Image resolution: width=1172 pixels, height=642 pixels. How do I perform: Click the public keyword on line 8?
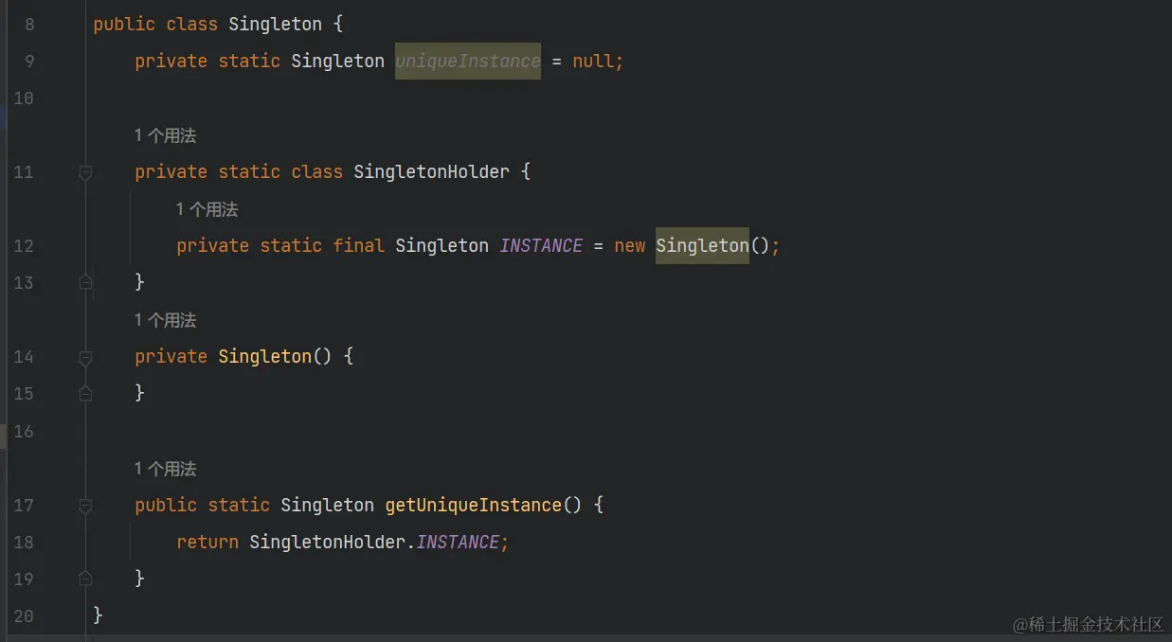124,25
